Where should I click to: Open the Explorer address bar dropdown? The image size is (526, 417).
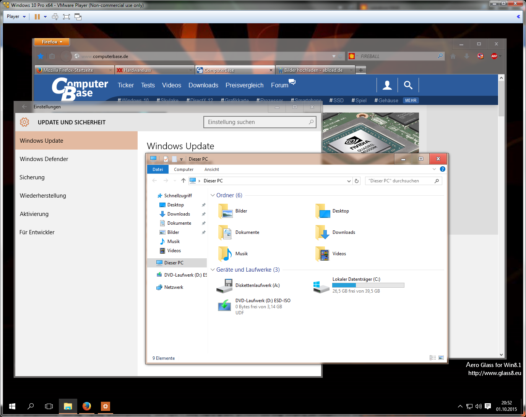[x=349, y=181]
